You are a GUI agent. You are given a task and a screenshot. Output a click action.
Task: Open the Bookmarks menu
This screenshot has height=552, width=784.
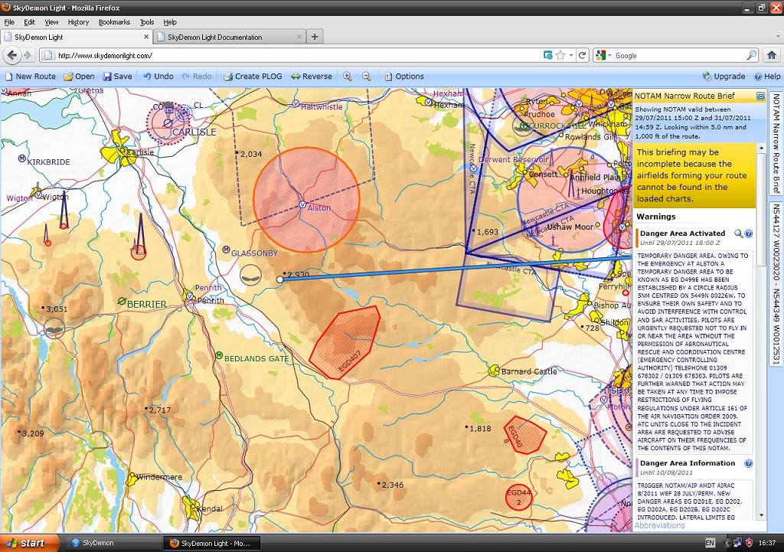click(x=114, y=22)
